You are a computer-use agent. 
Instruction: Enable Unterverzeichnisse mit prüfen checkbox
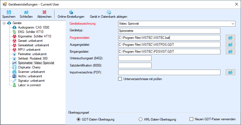point(120,79)
